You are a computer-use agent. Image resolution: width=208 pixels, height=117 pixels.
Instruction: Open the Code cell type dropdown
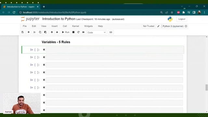pyautogui.click(x=97, y=32)
